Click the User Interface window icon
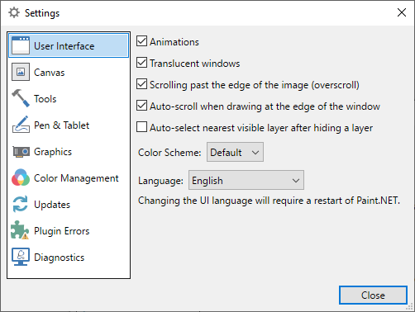This screenshot has height=312, width=415. point(21,45)
